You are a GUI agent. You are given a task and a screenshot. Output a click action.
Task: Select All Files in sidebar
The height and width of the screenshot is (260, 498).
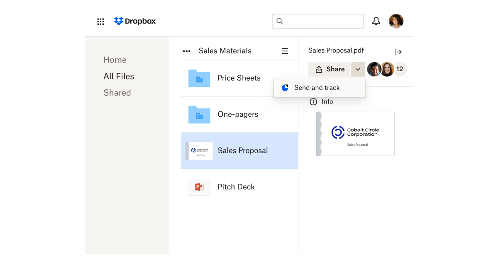[119, 76]
